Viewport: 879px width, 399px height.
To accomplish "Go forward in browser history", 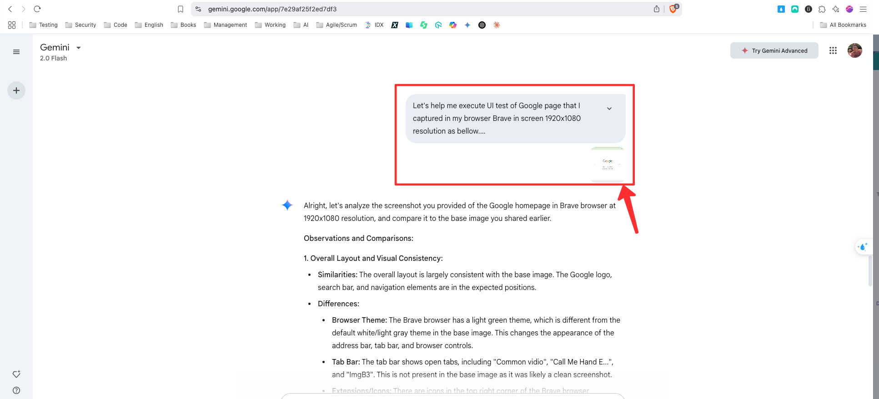I will (x=23, y=9).
